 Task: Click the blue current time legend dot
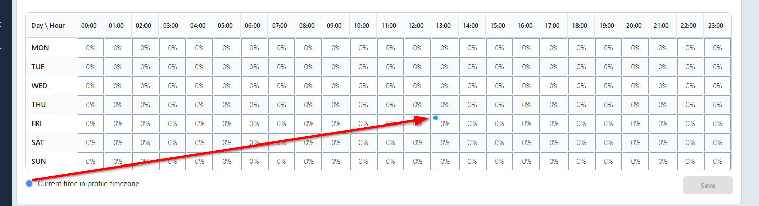click(29, 183)
